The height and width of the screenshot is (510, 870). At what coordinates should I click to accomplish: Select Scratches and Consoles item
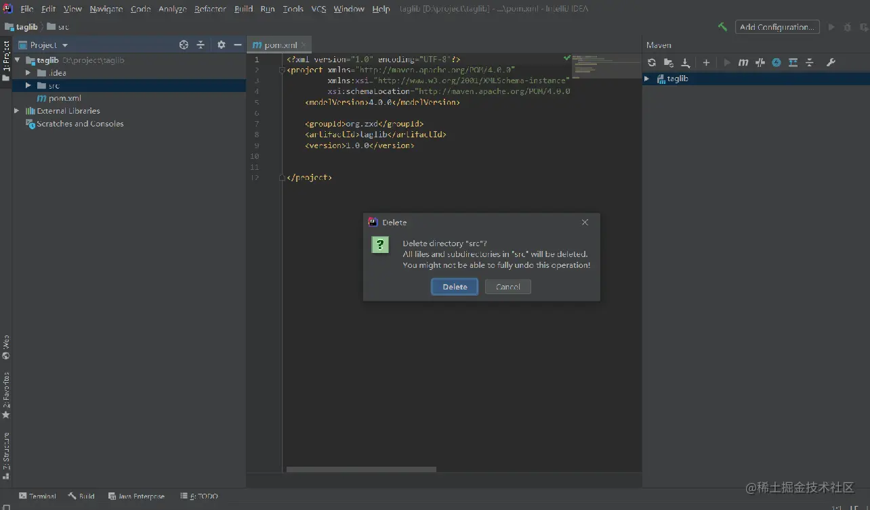[x=75, y=124]
